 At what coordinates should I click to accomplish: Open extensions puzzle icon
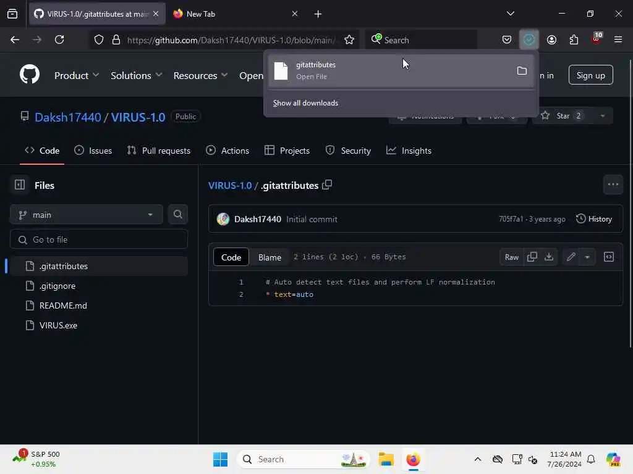(x=574, y=39)
